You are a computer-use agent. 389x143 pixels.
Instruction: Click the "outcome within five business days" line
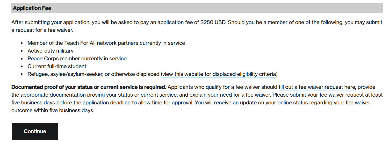click(x=53, y=110)
